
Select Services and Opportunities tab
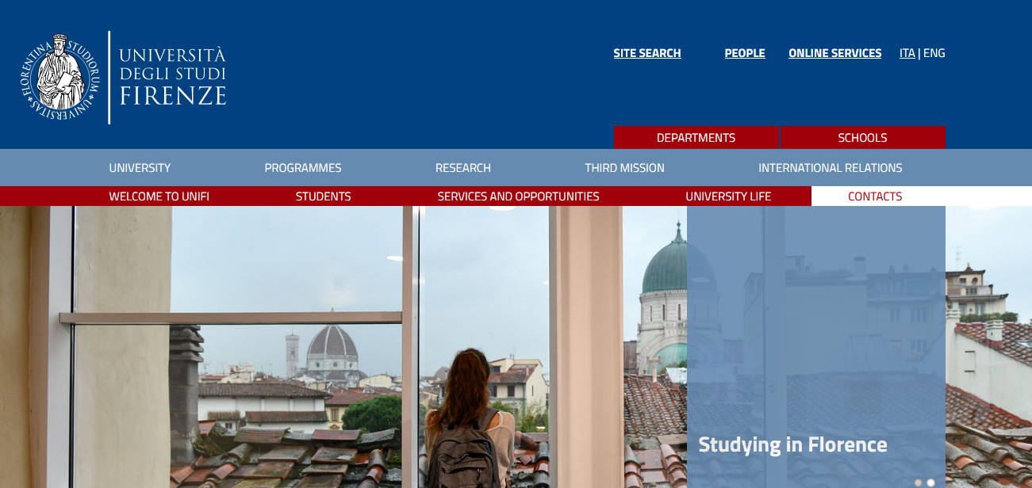519,196
